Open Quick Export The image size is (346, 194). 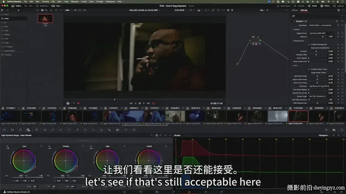(x=284, y=6)
